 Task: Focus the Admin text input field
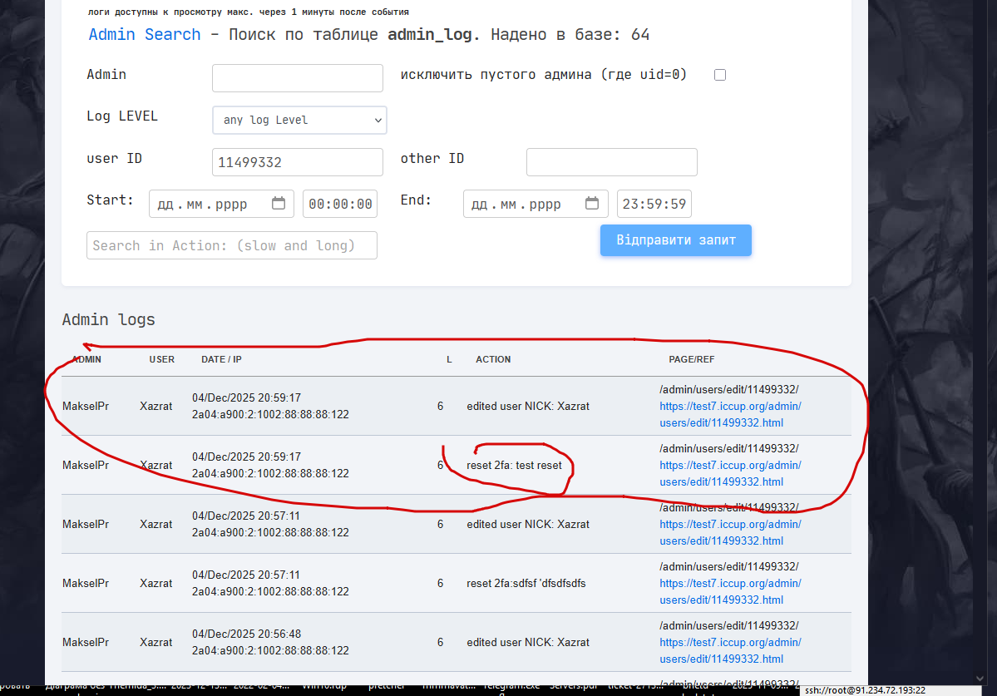pyautogui.click(x=298, y=78)
